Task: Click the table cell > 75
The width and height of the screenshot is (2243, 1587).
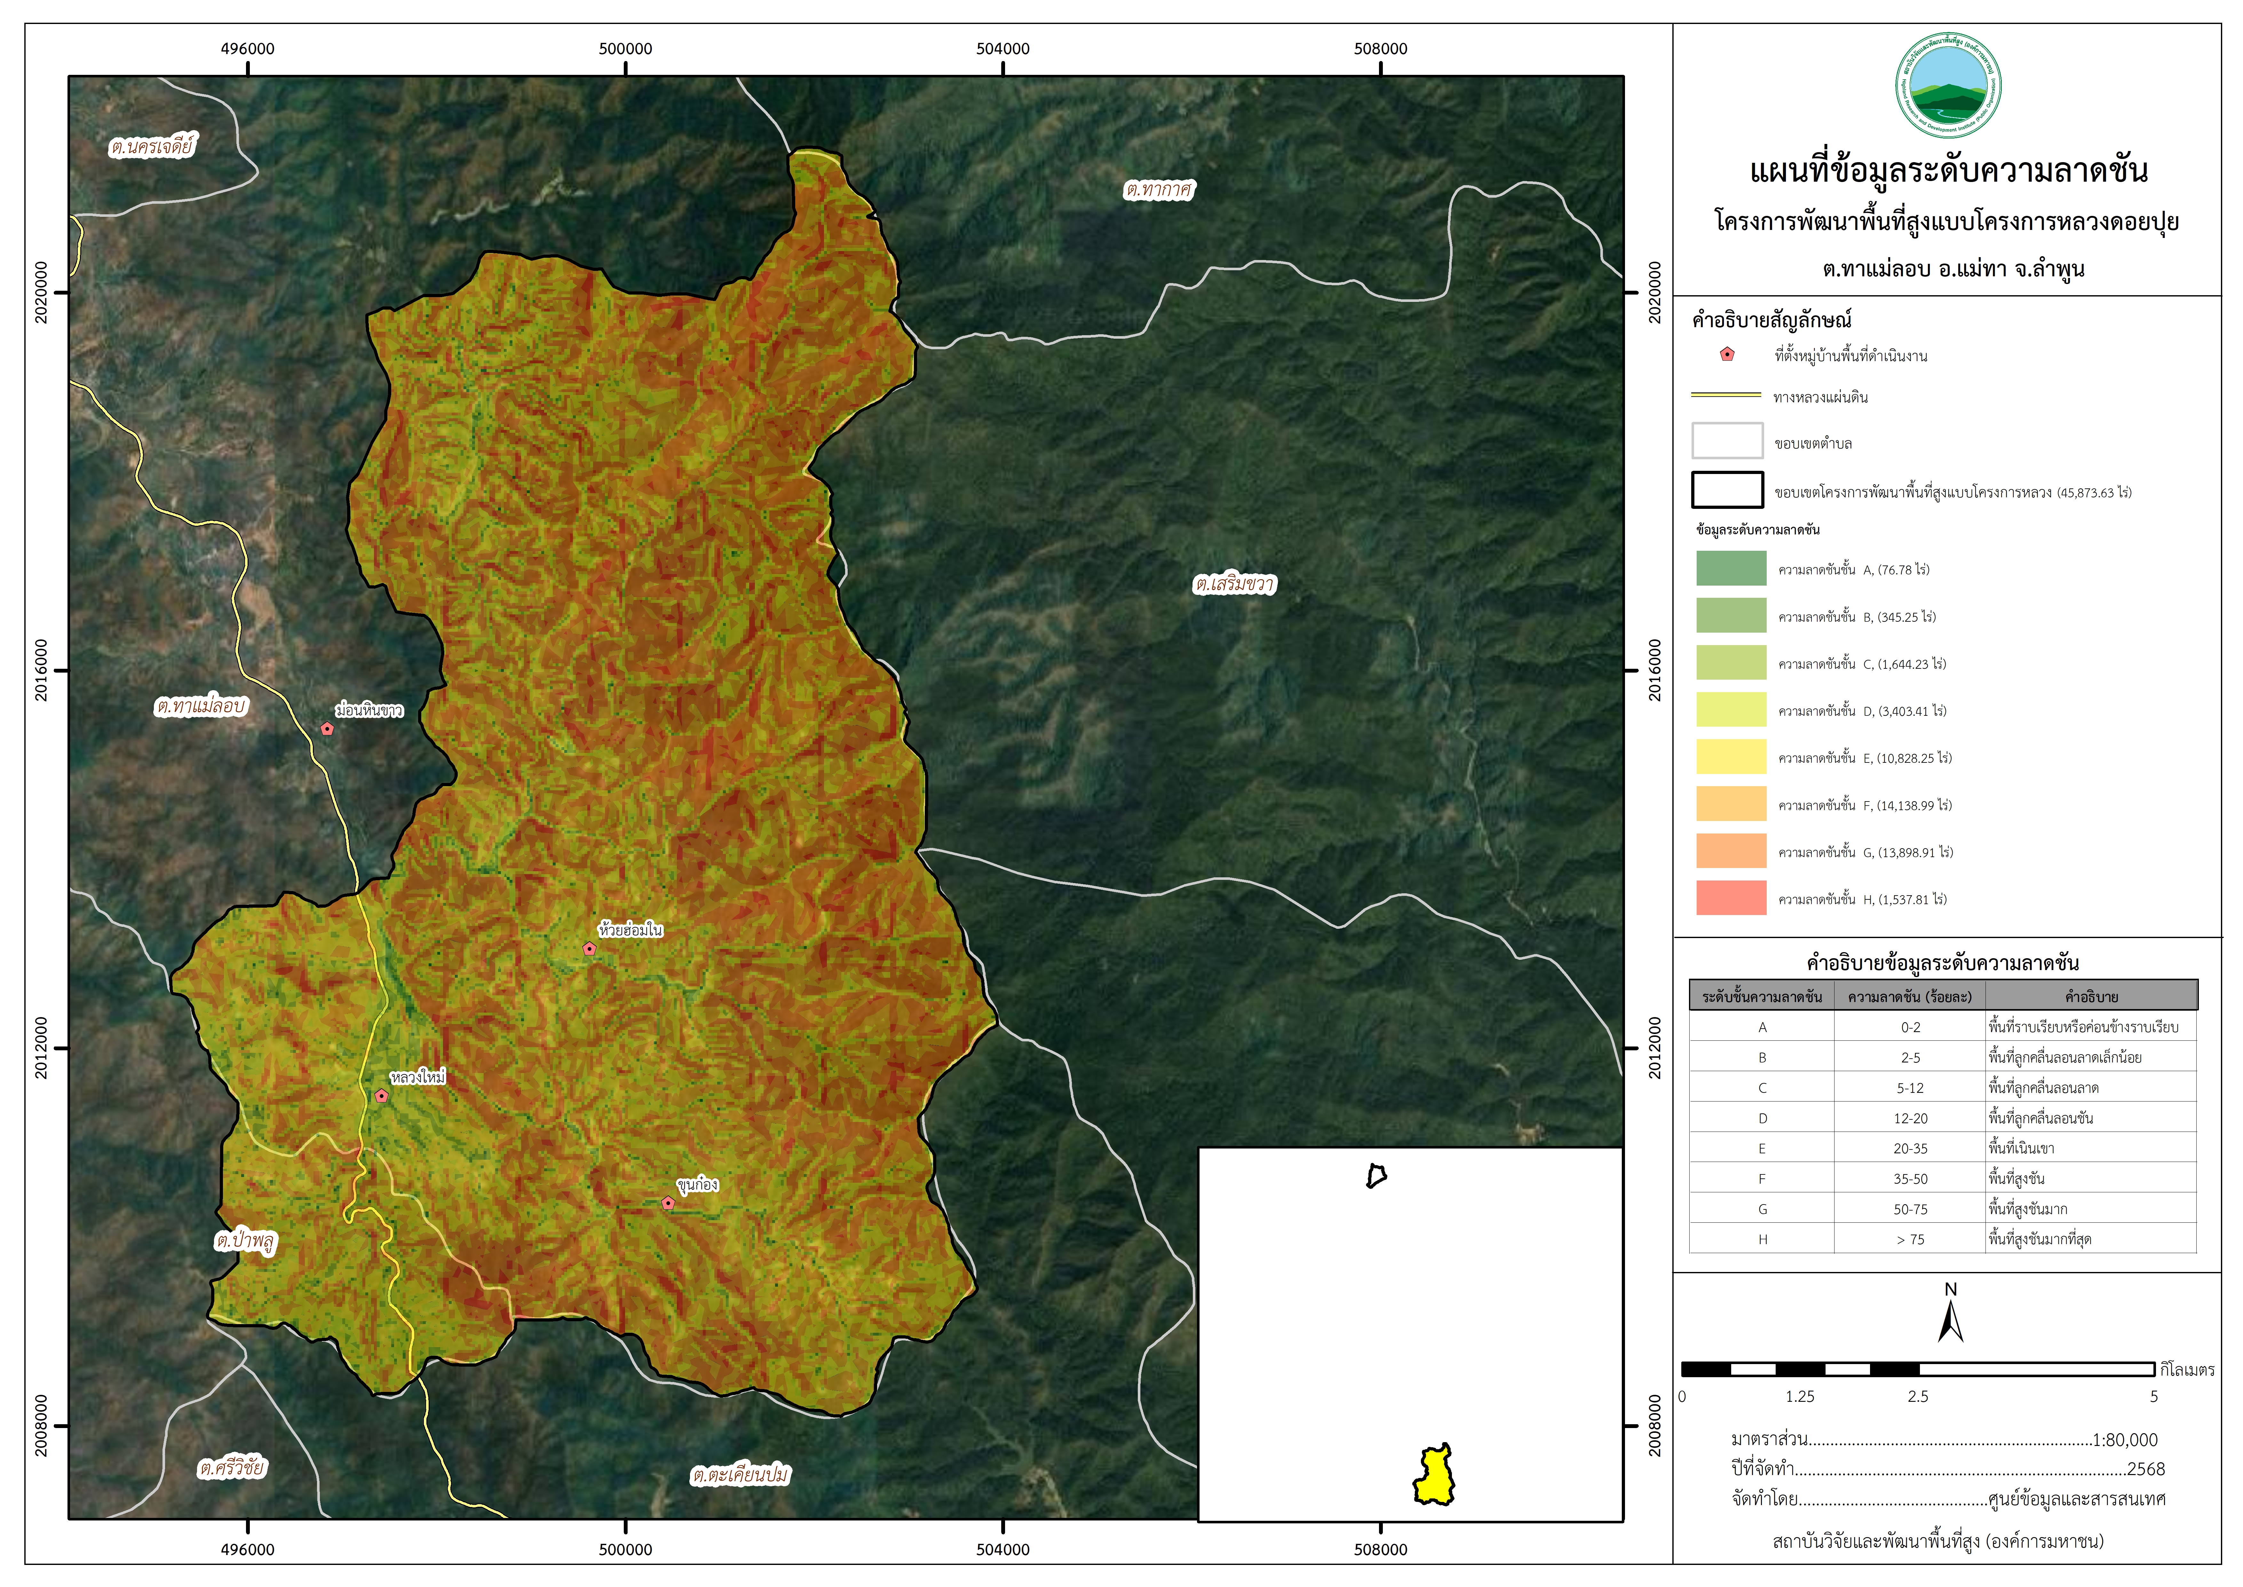Action: click(x=1911, y=1239)
